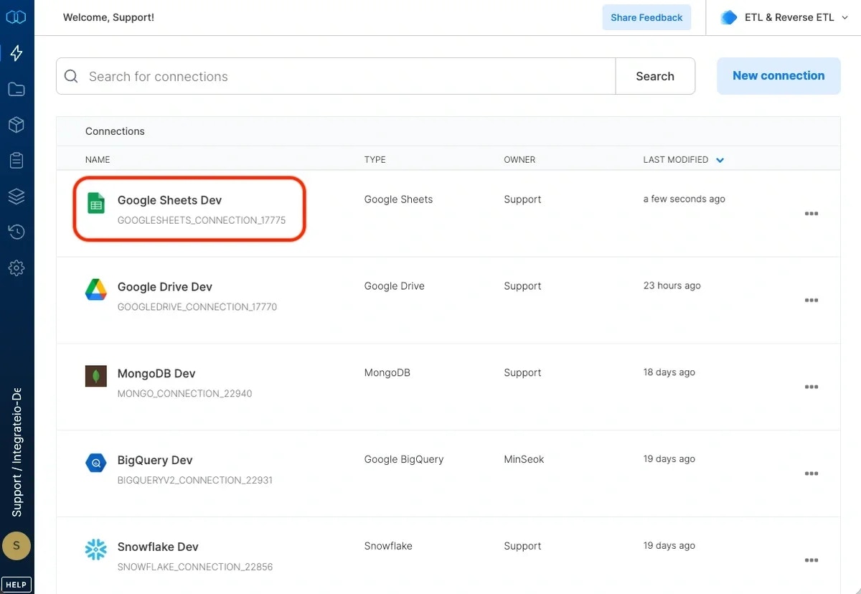
Task: Click the Support / Integrateio account label
Action: (17, 453)
